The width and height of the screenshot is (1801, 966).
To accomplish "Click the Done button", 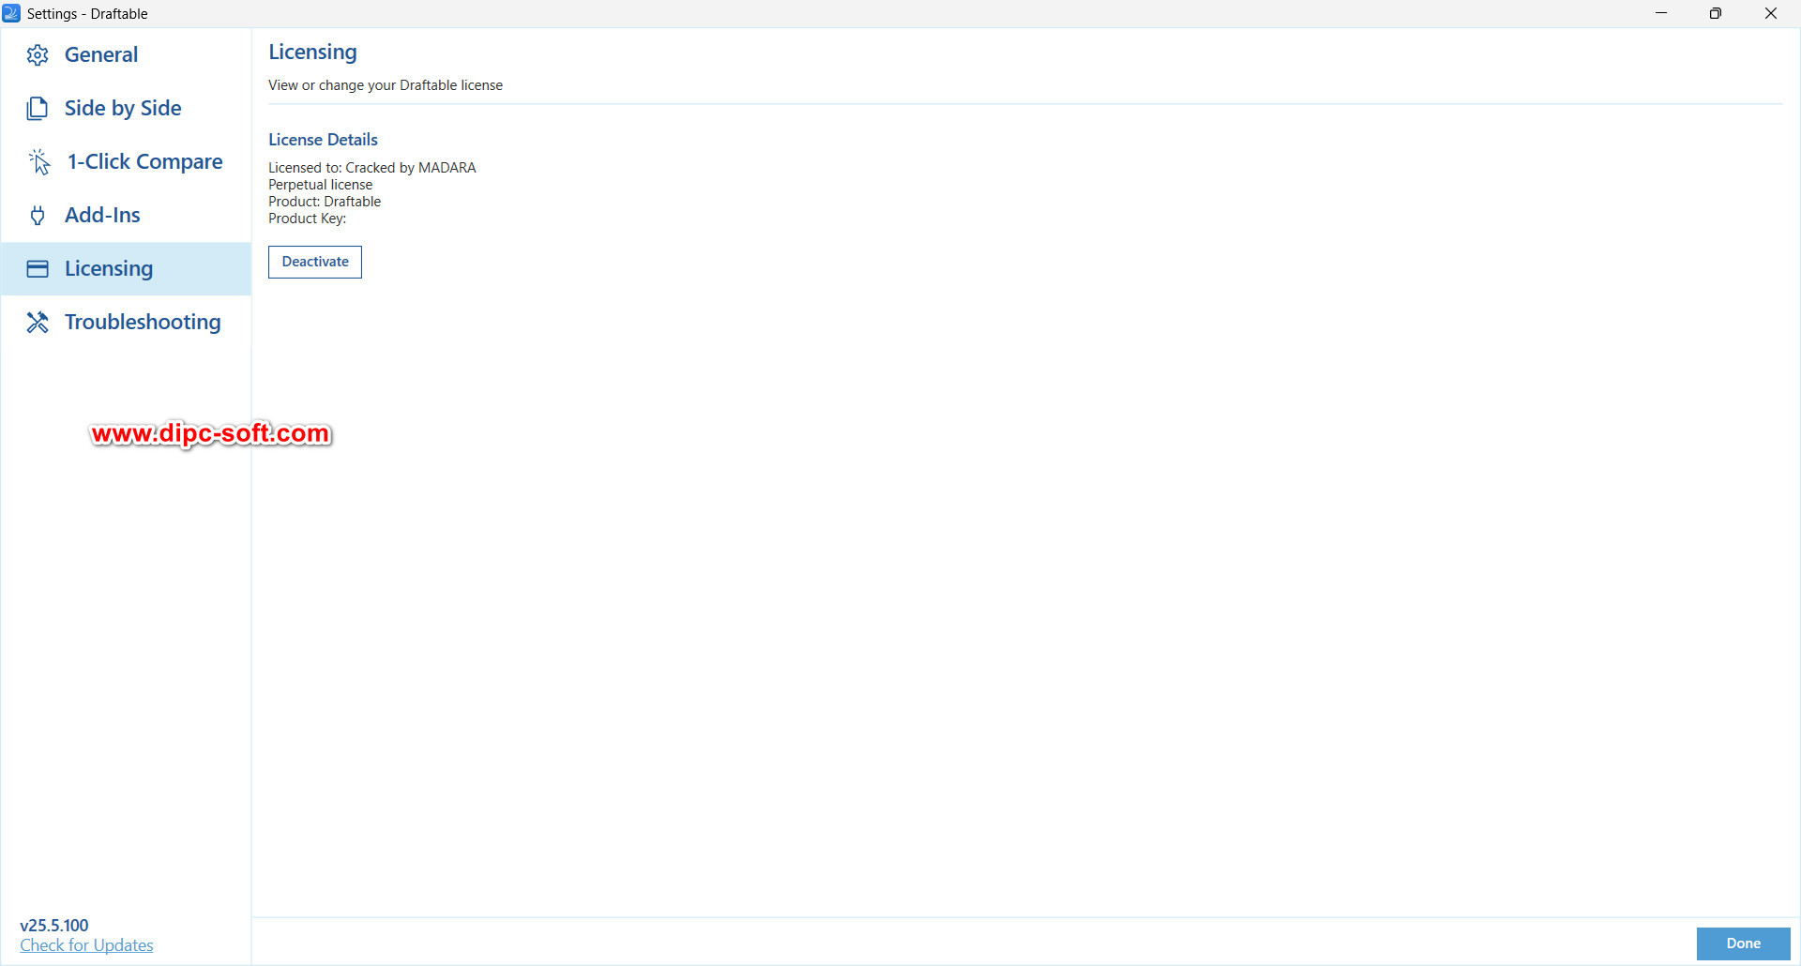I will click(1743, 943).
